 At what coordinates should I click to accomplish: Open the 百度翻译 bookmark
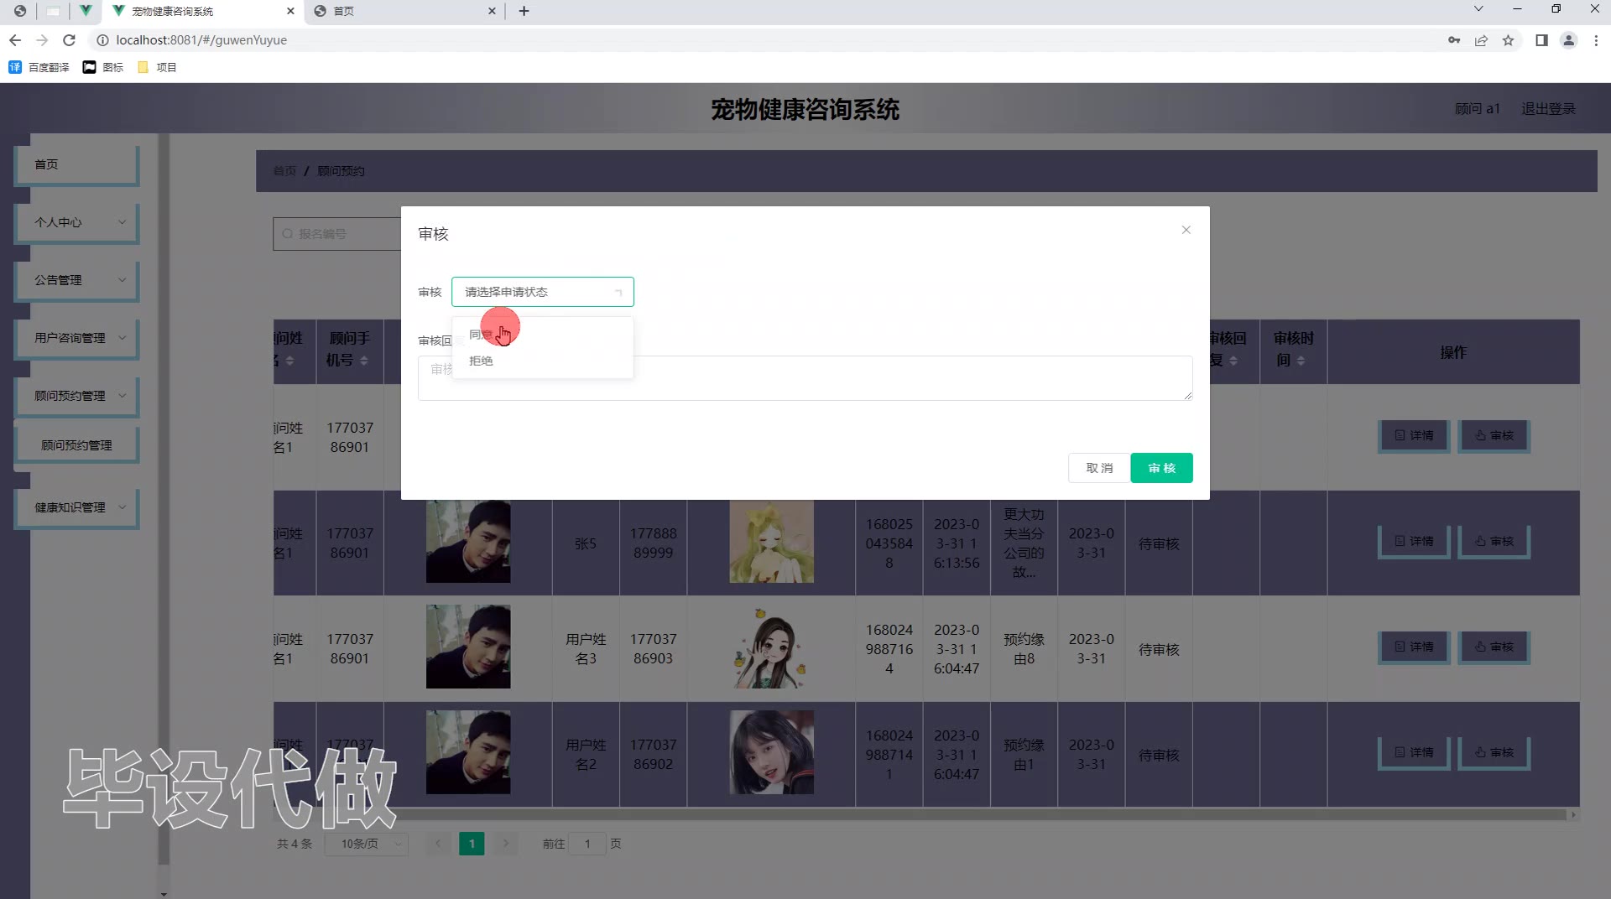tap(39, 67)
